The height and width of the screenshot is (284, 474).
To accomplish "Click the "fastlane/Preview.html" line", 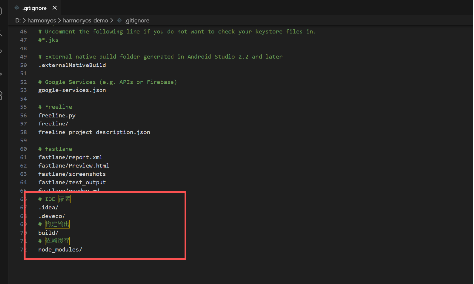I will (x=74, y=165).
